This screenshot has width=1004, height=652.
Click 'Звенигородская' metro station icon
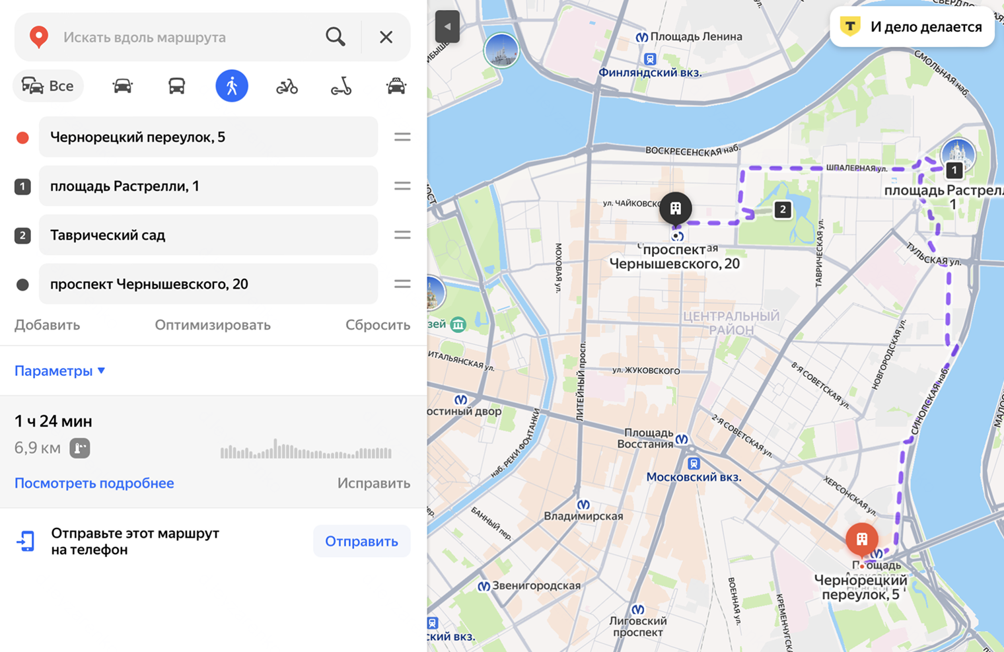click(484, 586)
